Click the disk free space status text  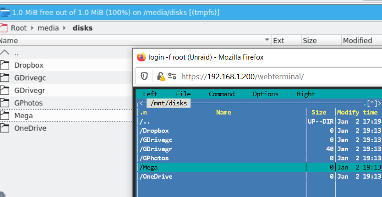point(116,12)
